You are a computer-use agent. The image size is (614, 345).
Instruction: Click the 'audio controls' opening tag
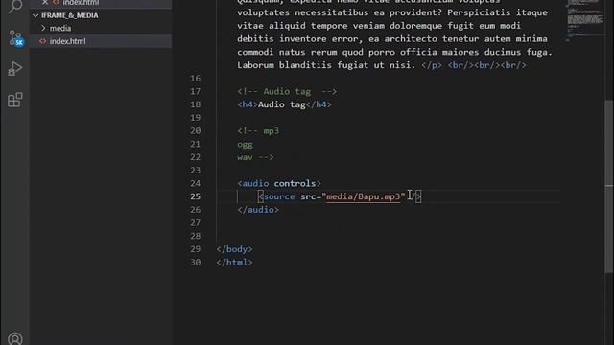coord(279,183)
